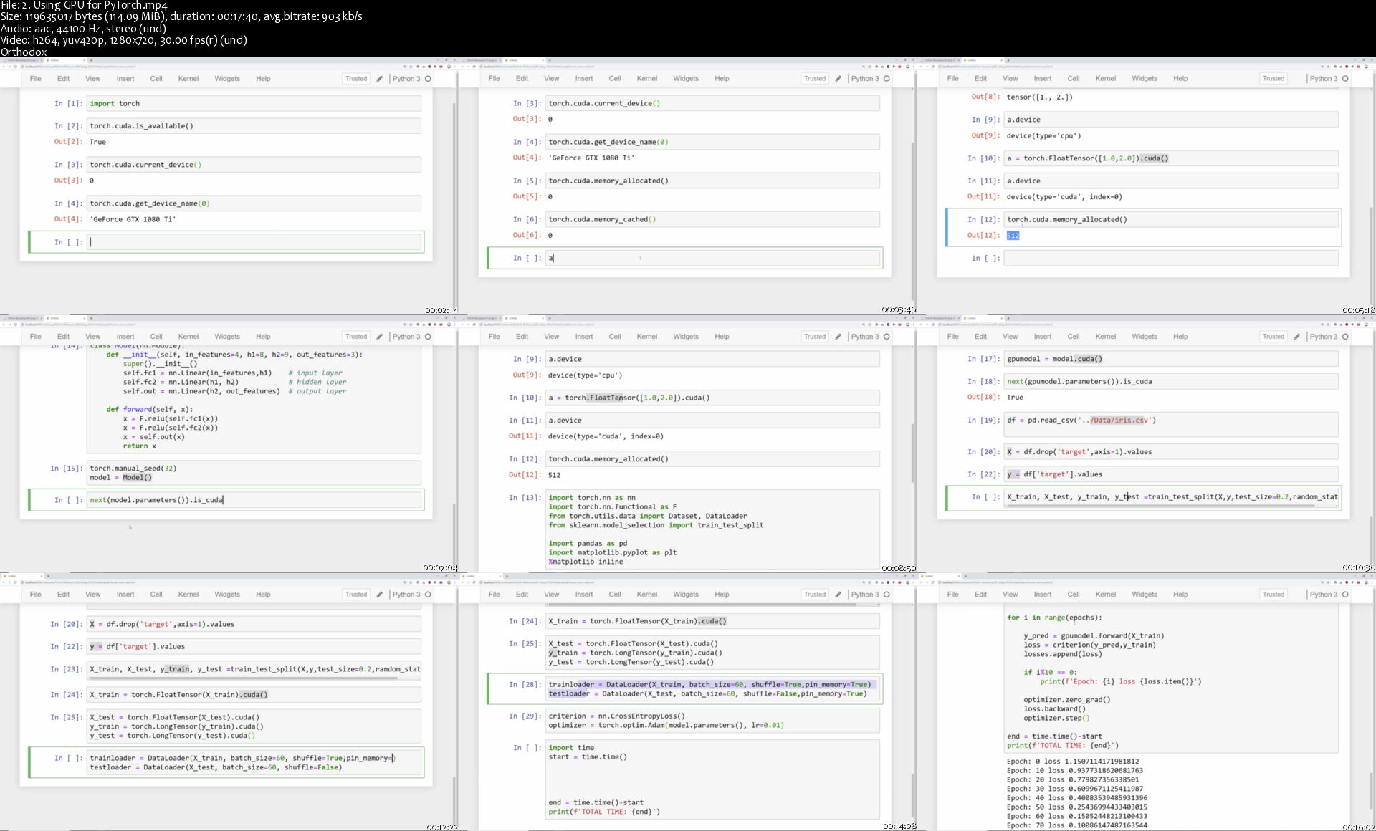Click the torch.cuda.is_available() cell
This screenshot has width=1376, height=831.
click(x=254, y=126)
